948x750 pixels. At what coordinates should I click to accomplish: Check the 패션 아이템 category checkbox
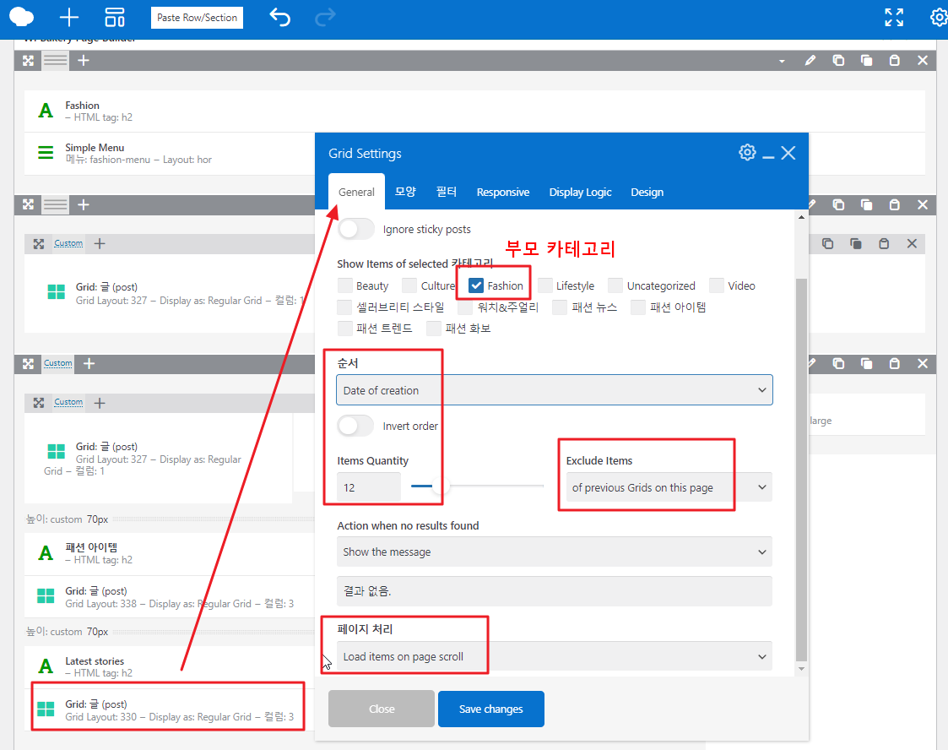click(x=638, y=307)
